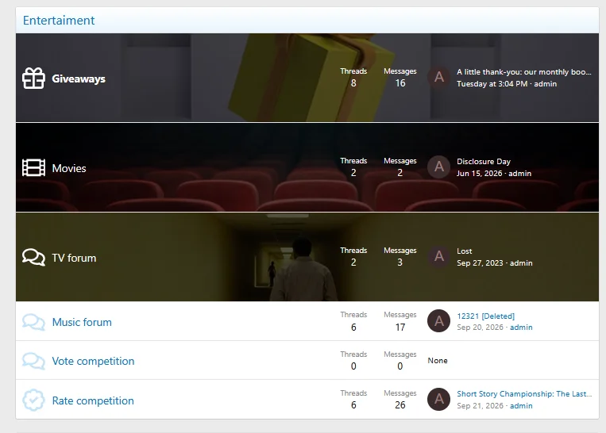Open thread 'A little thank-you: our monthly boo...'
The image size is (606, 433).
[x=523, y=72]
